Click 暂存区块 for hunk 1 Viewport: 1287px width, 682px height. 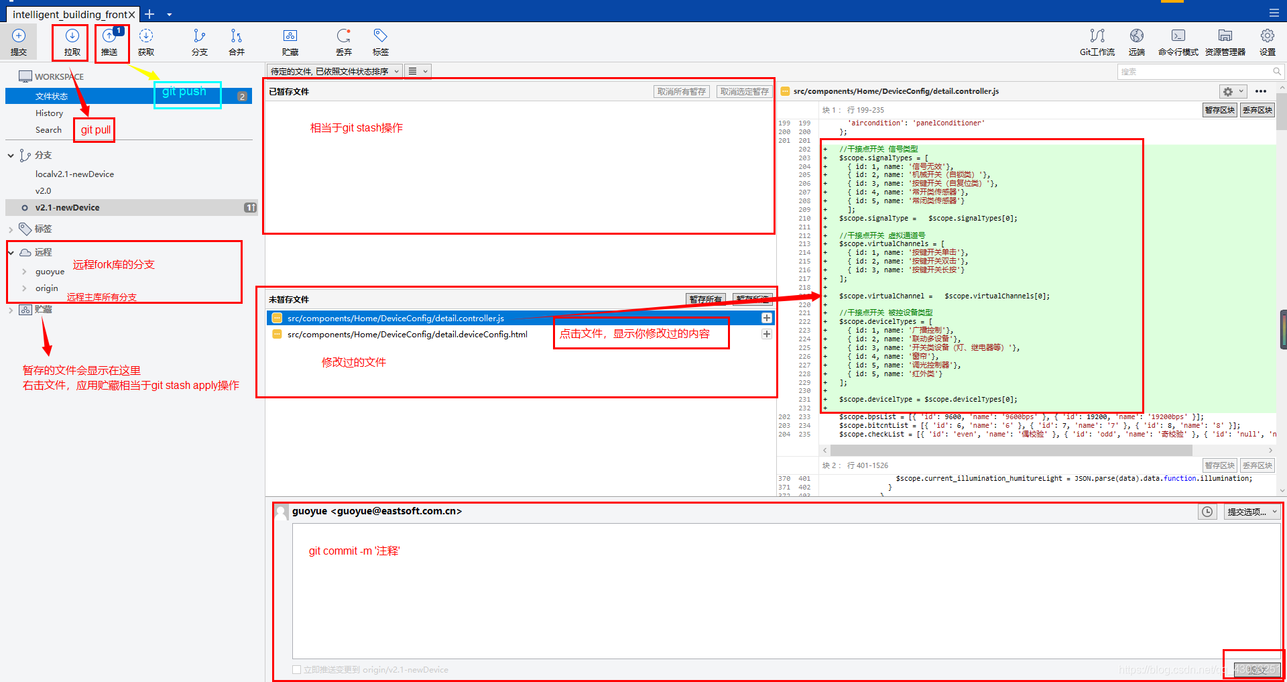pyautogui.click(x=1219, y=110)
